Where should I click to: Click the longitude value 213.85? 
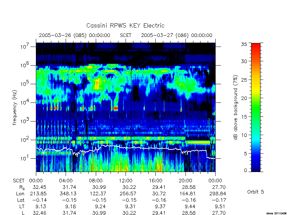coord(38,193)
